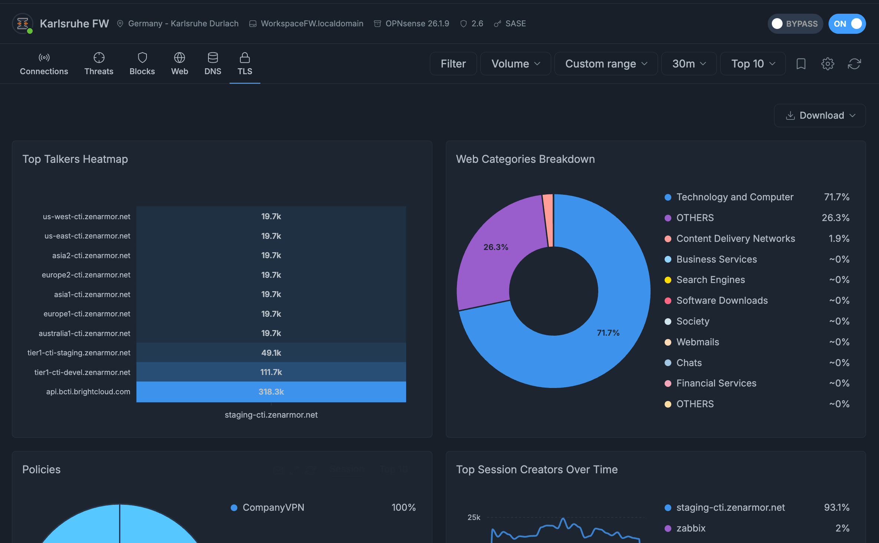Click the download arrow icon
Screen dimensions: 879x543
[790, 115]
